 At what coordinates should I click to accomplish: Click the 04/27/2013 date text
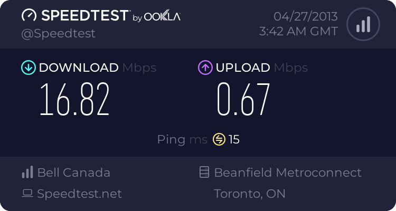coord(306,17)
